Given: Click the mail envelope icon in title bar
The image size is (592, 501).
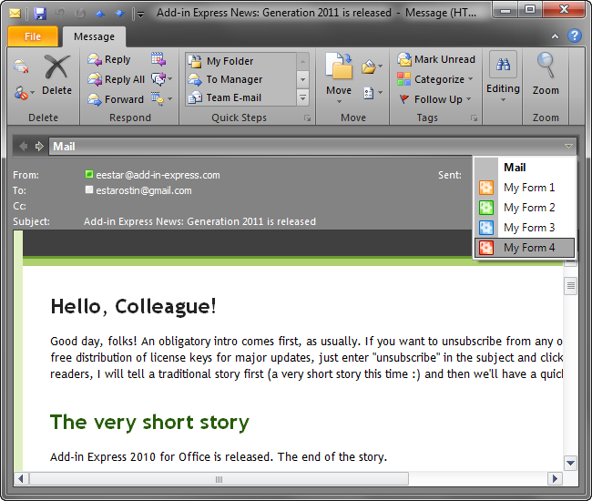Looking at the screenshot, I should pos(15,14).
